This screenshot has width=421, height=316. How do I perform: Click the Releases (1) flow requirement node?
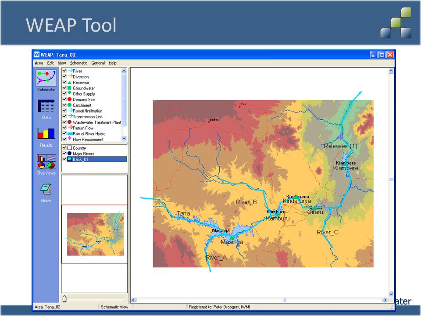click(340, 137)
